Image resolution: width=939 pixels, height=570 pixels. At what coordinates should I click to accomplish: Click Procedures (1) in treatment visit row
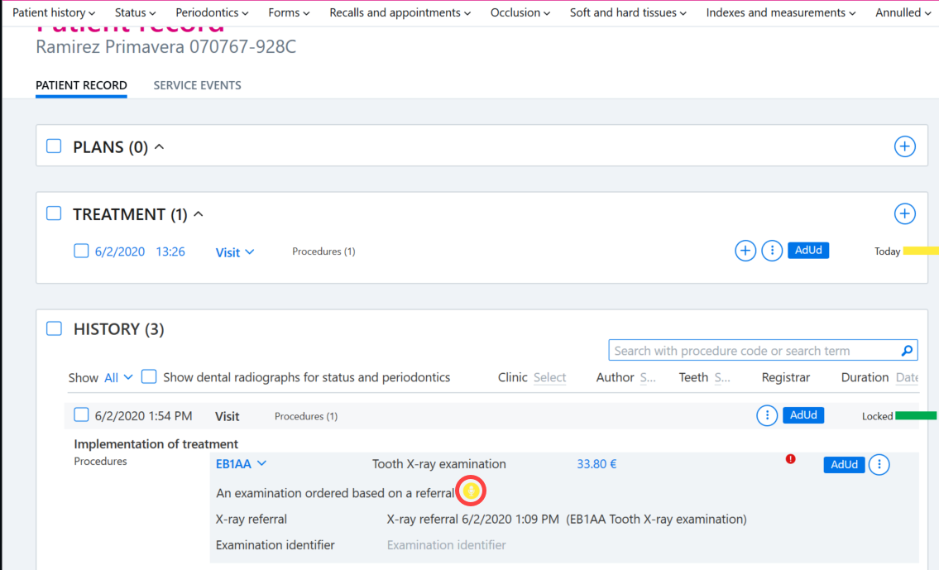[x=323, y=251]
